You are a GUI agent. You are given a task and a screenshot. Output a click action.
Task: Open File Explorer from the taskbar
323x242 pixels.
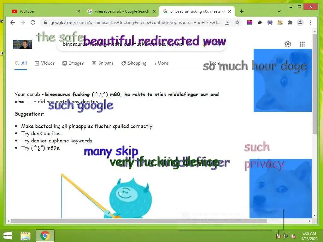pyautogui.click(x=26, y=236)
